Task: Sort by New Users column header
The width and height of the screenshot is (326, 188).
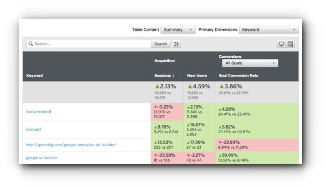Action: [197, 75]
